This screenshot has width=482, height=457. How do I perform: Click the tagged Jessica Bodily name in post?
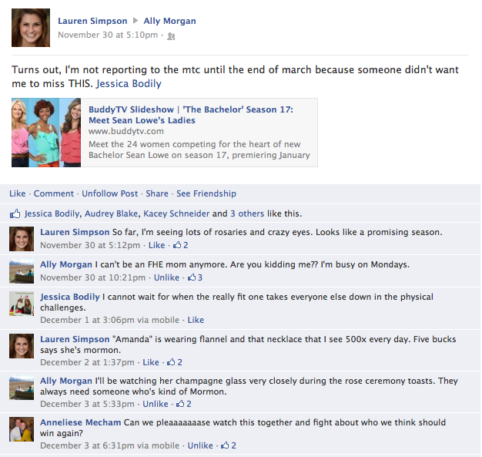click(129, 84)
